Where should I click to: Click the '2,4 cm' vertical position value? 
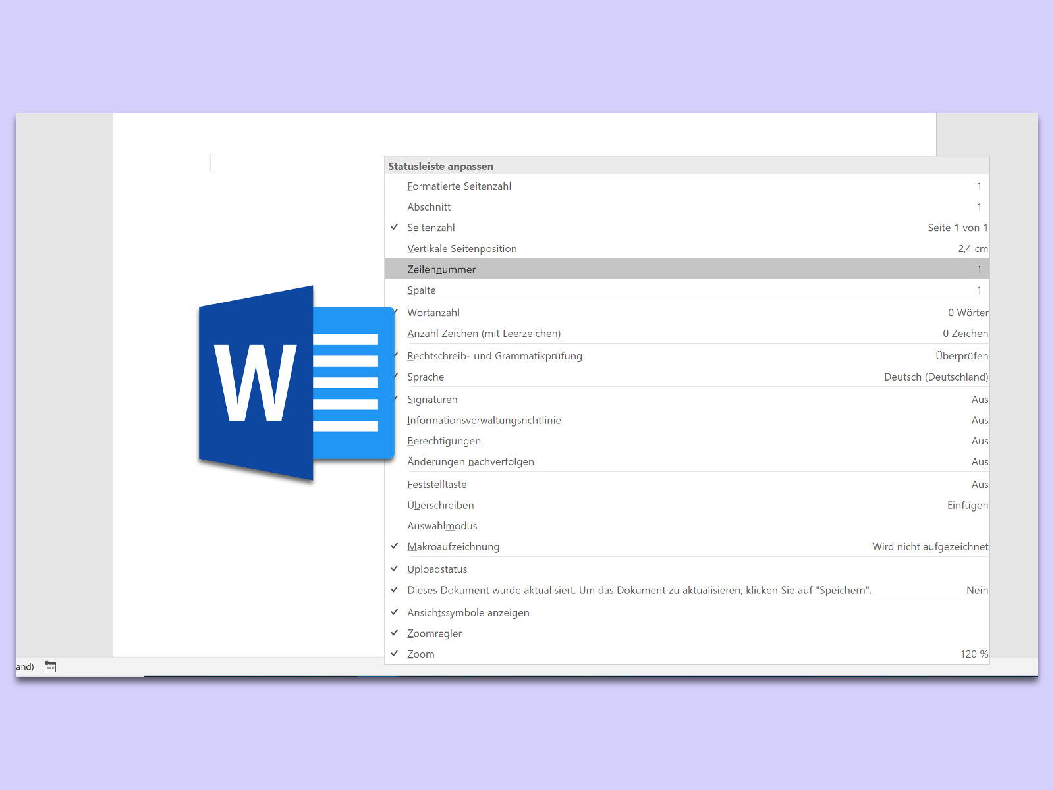pos(973,249)
